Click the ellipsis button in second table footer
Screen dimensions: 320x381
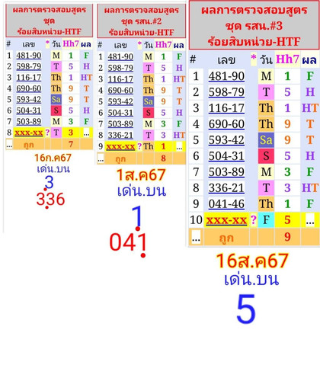click(101, 158)
